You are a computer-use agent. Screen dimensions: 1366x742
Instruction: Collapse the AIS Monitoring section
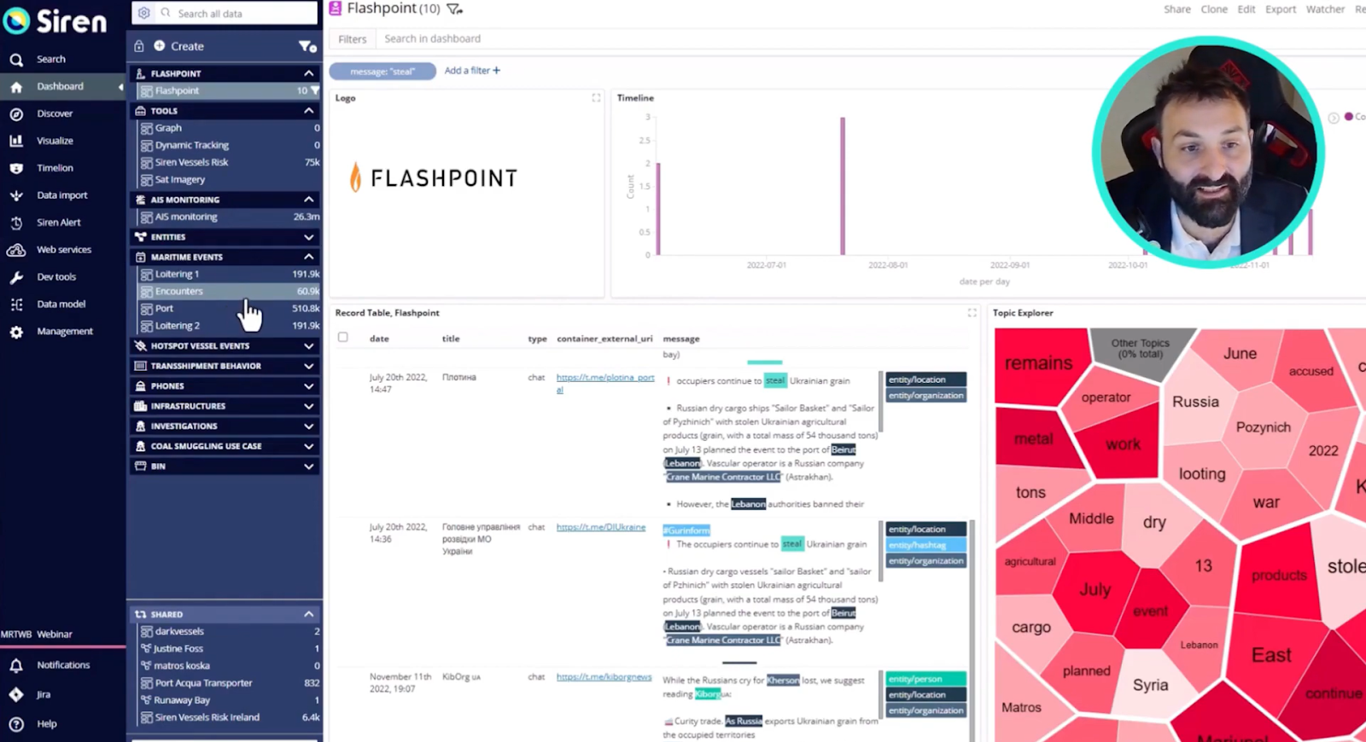click(x=308, y=200)
